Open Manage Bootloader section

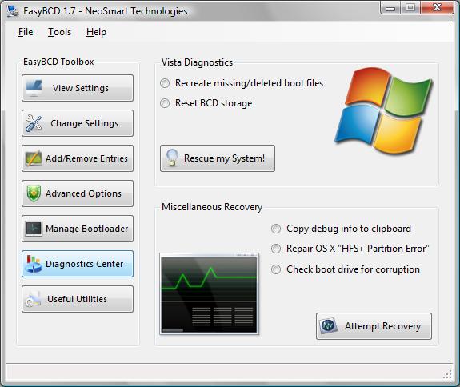click(78, 229)
